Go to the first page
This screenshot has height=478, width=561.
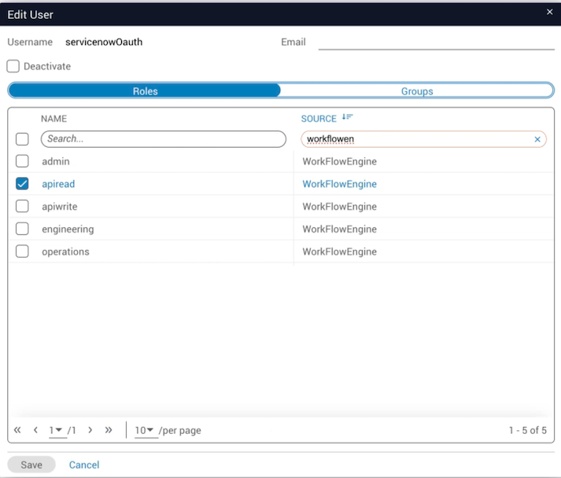[17, 430]
